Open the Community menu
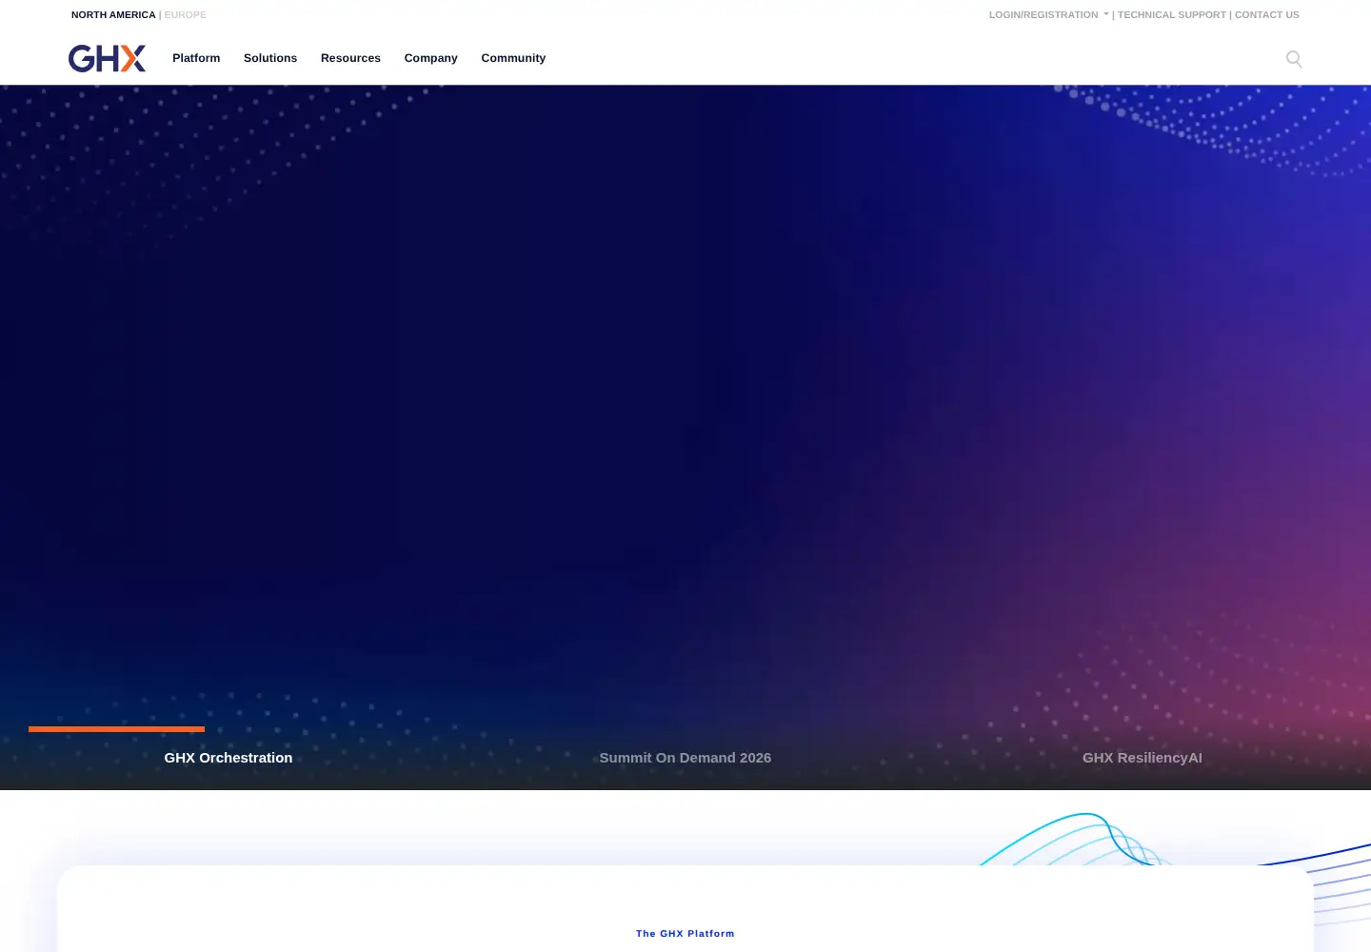 pos(513,58)
